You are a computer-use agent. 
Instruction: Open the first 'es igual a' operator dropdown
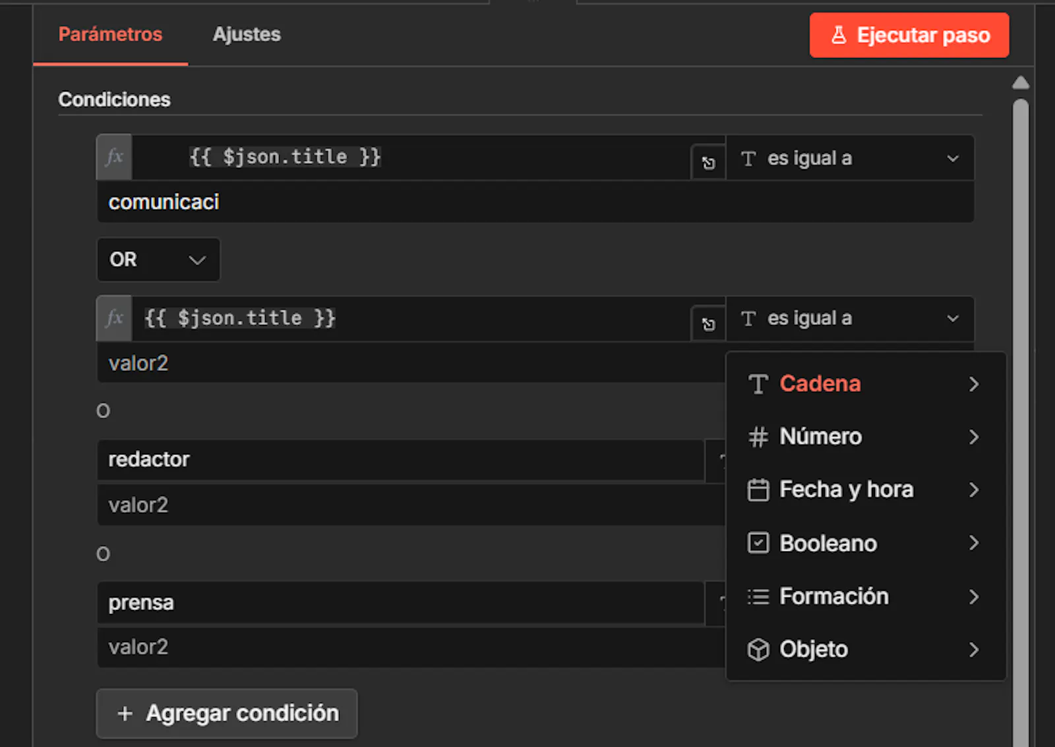point(850,158)
